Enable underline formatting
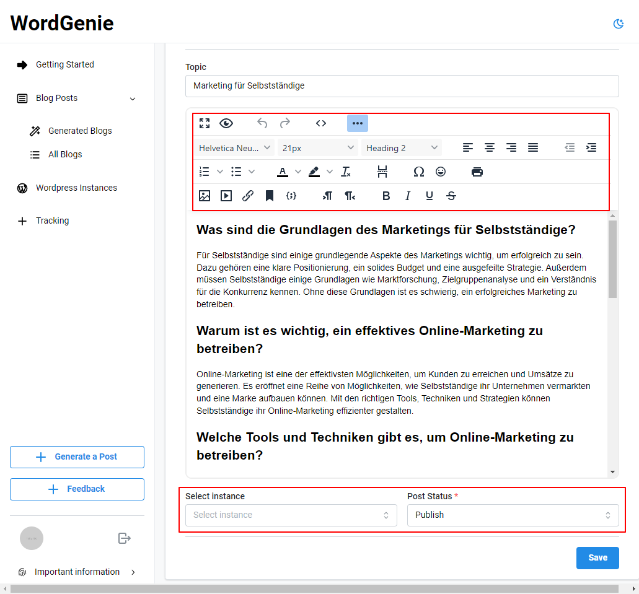 click(430, 196)
